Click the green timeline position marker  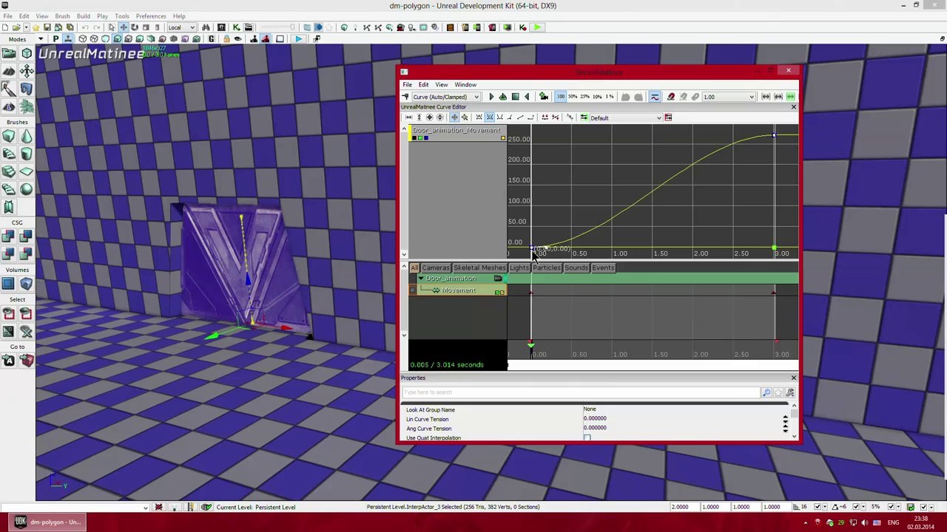pyautogui.click(x=530, y=345)
